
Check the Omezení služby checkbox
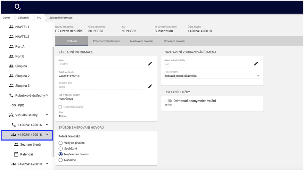coord(60,107)
